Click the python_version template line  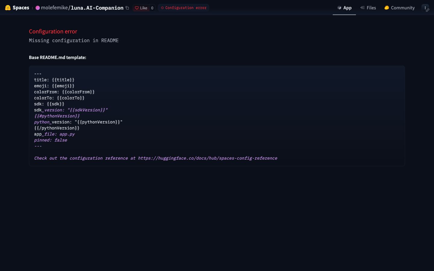pos(78,122)
